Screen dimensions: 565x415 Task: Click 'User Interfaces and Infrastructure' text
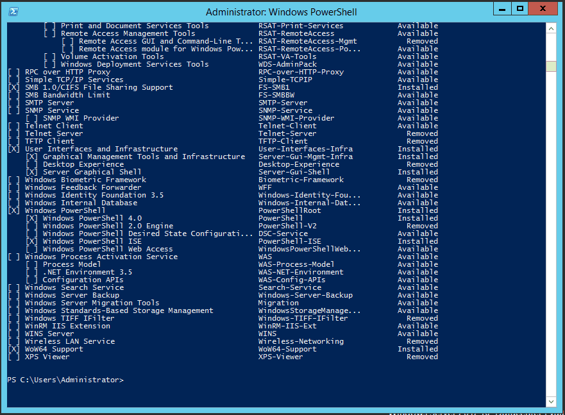tap(101, 149)
